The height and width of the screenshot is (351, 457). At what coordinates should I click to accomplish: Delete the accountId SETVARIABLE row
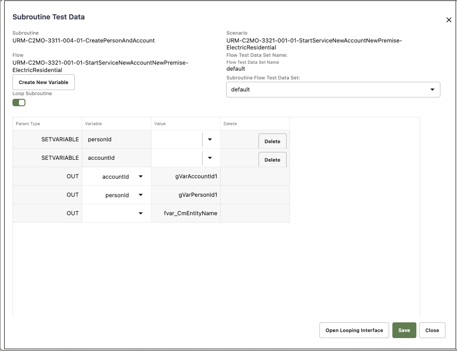tap(272, 159)
